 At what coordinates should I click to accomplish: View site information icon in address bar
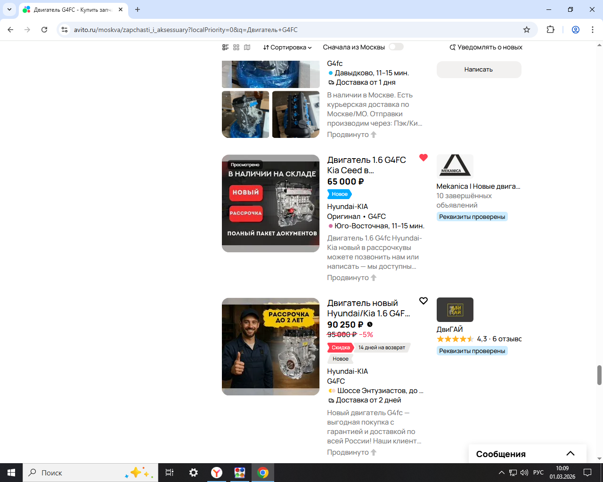[65, 30]
